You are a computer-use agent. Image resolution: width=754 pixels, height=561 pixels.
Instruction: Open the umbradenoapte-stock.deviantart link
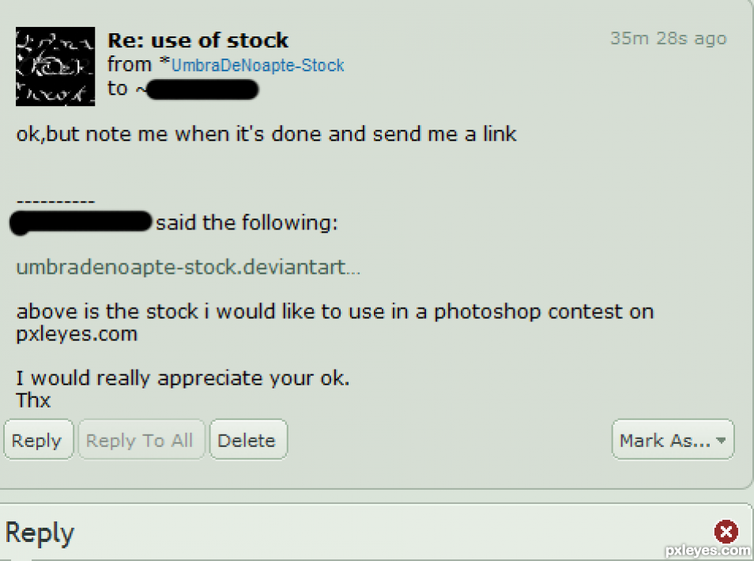tap(188, 267)
